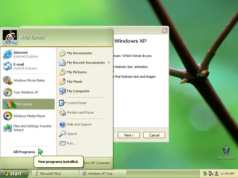Open My Music folder icon
This screenshot has width=238, height=178.
62,82
